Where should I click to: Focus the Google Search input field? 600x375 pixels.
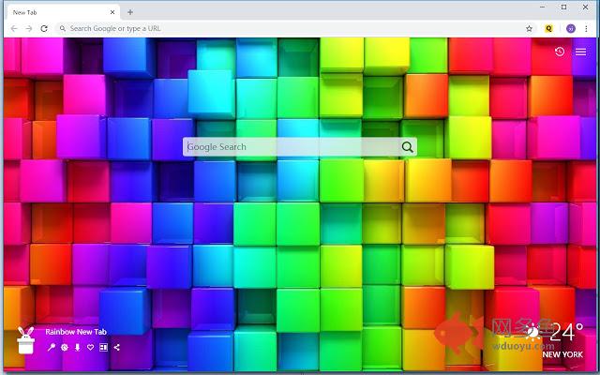tap(300, 147)
